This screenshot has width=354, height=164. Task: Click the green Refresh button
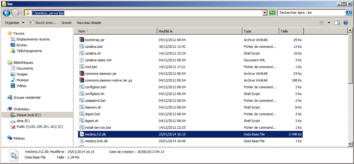272,13
